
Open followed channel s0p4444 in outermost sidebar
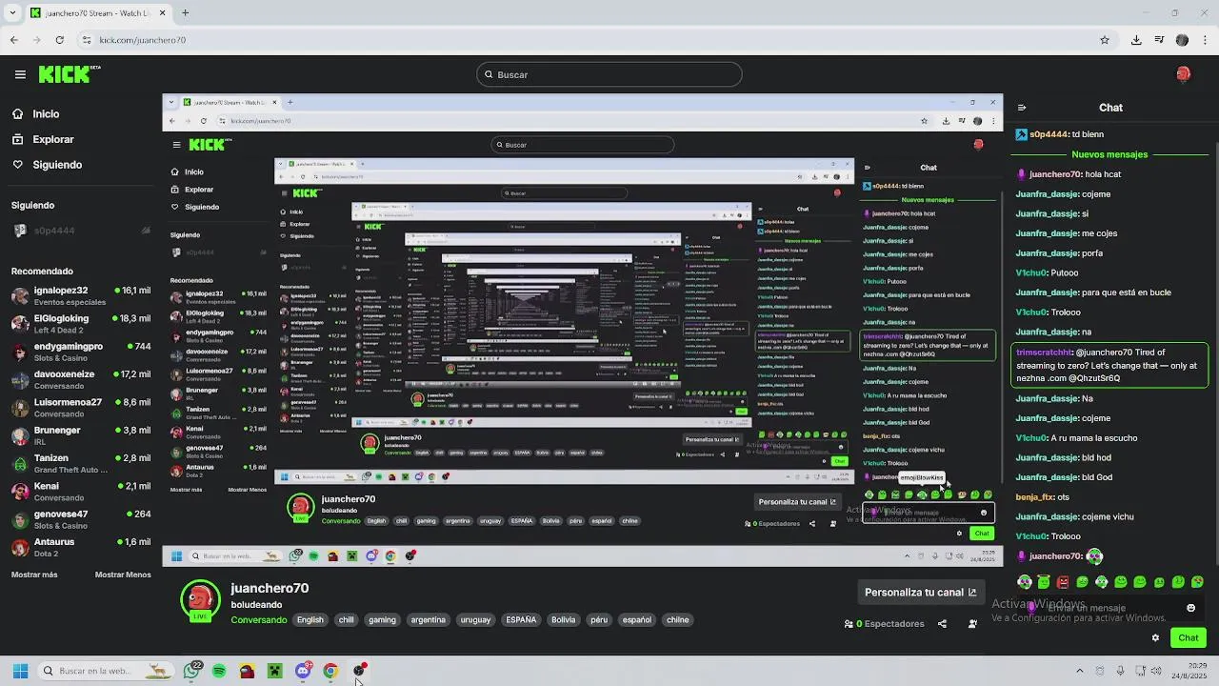(81, 231)
